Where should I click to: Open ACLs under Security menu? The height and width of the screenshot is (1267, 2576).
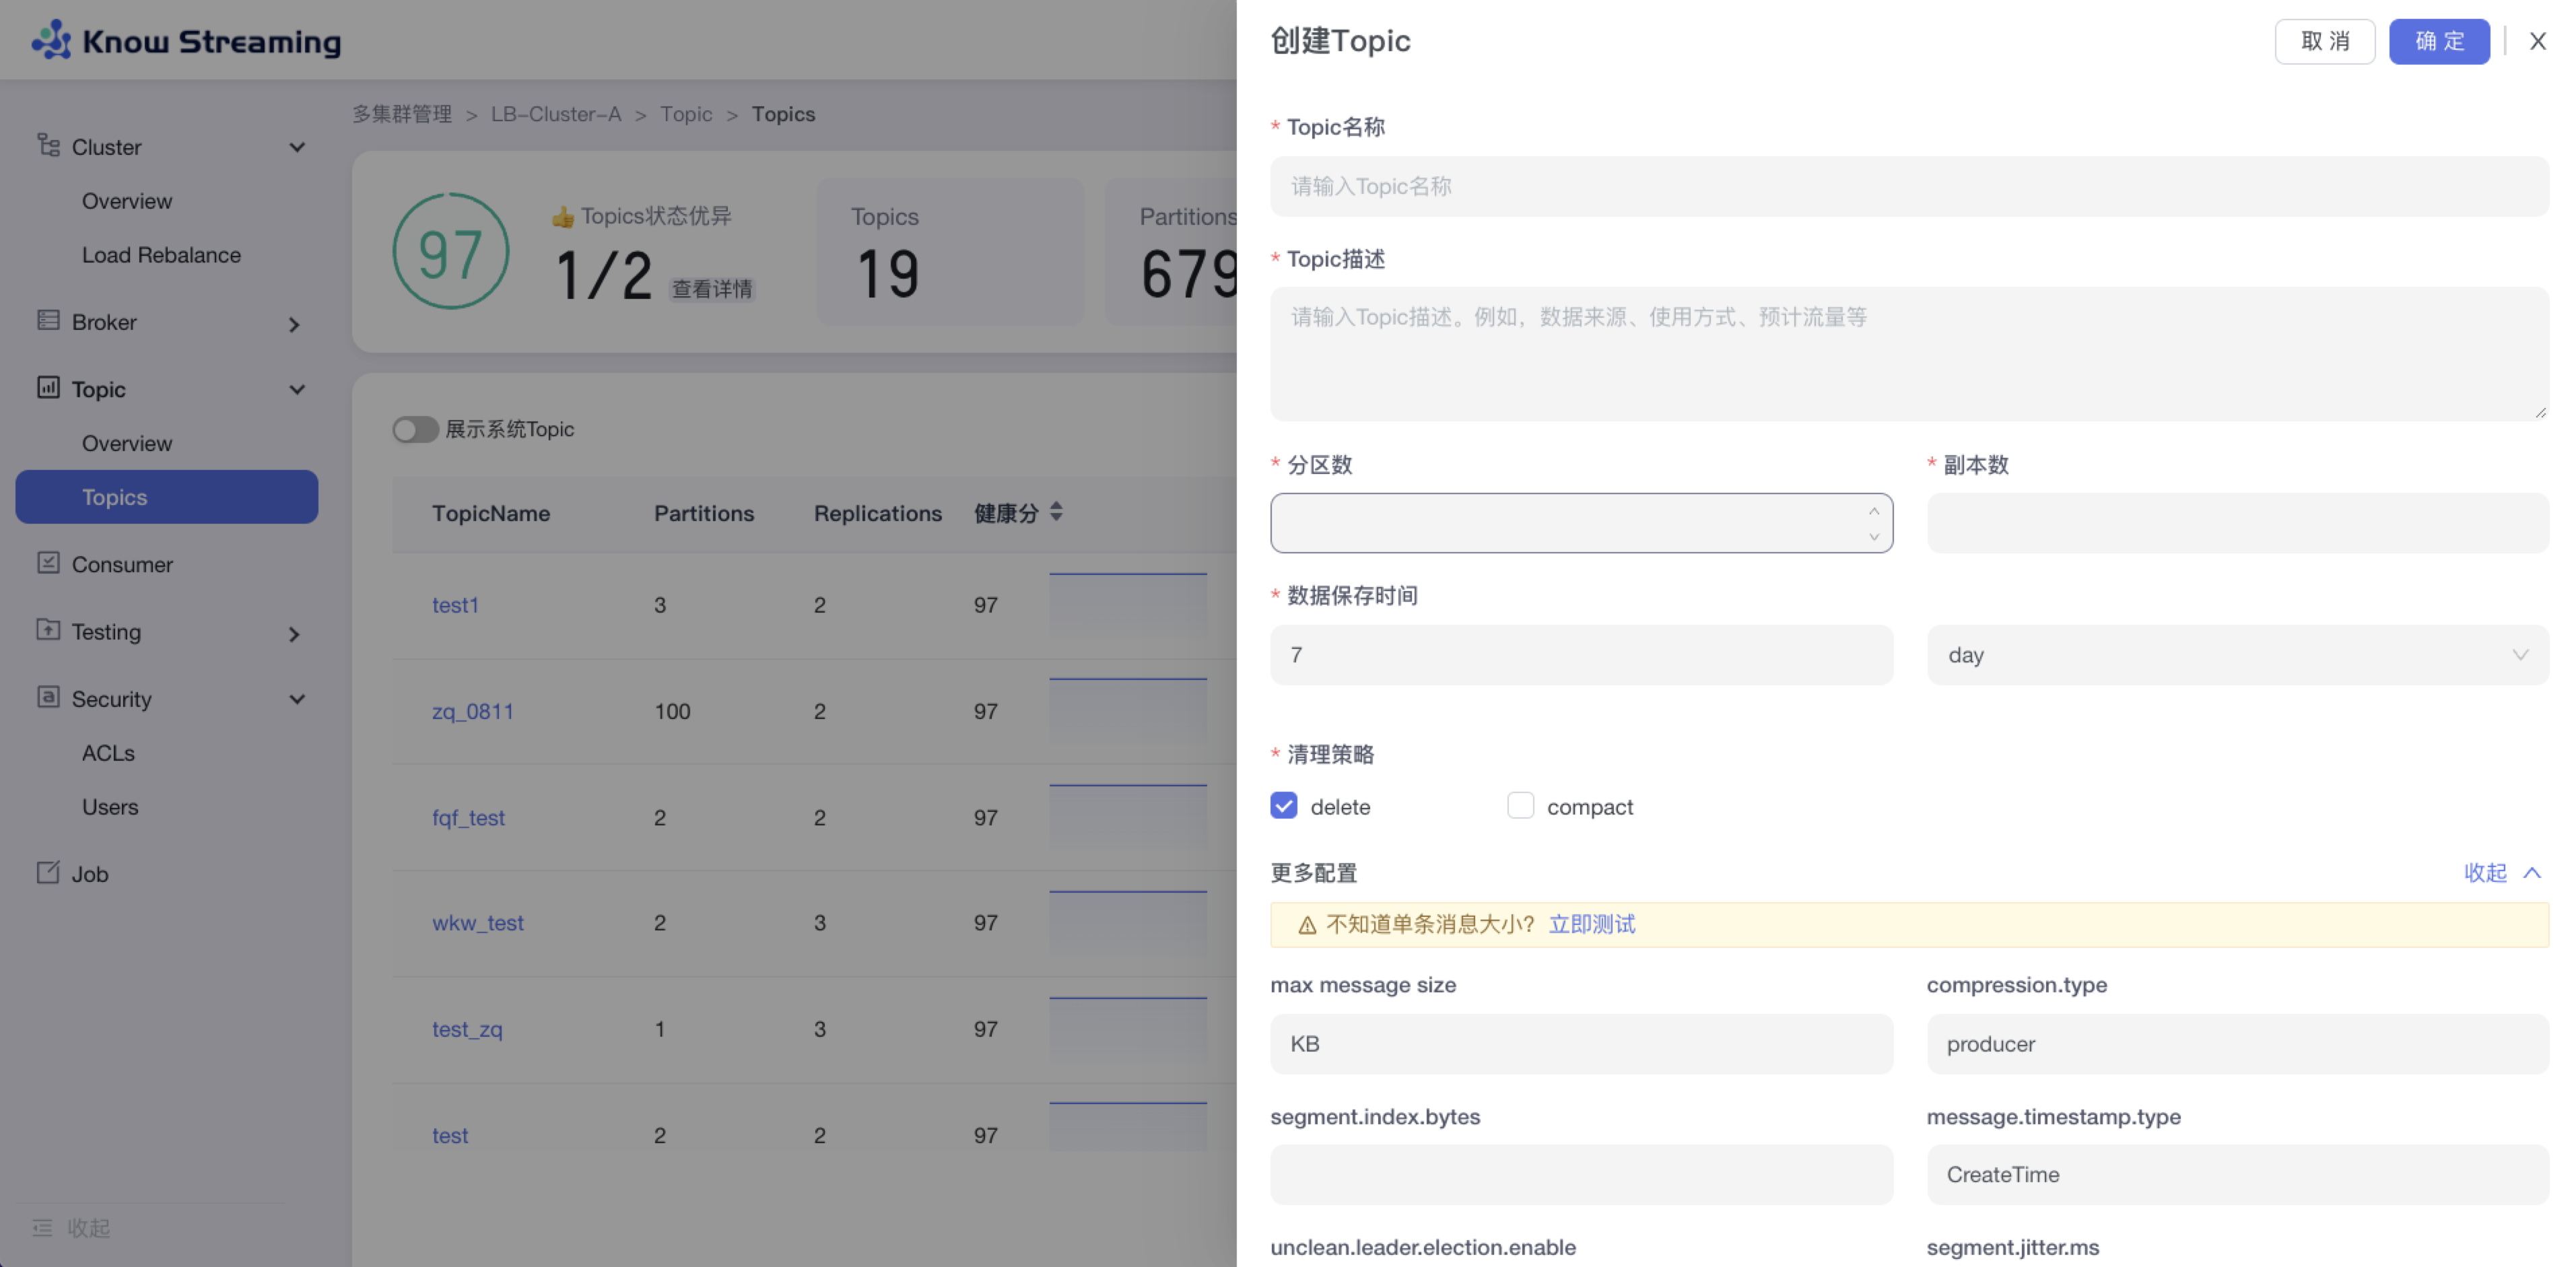pos(108,753)
